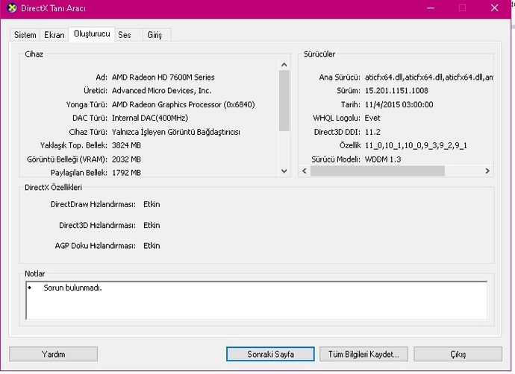Click the 1792 MB shared memory value
Image resolution: width=515 pixels, height=374 pixels.
126,173
